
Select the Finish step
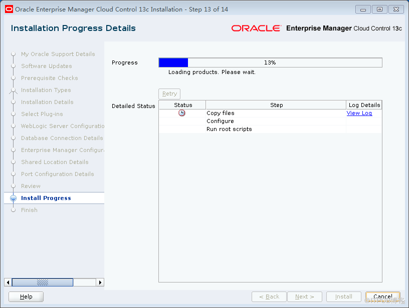[x=29, y=210]
